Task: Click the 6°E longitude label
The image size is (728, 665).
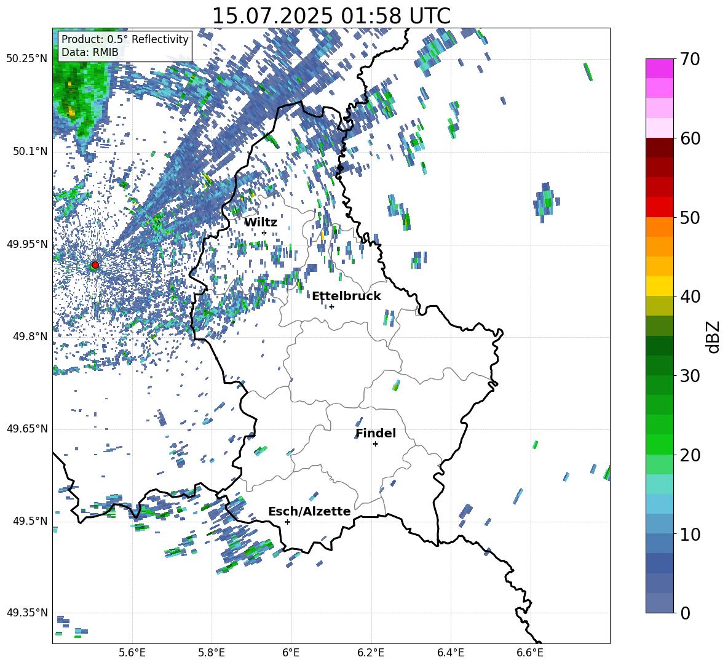Action: (x=291, y=653)
